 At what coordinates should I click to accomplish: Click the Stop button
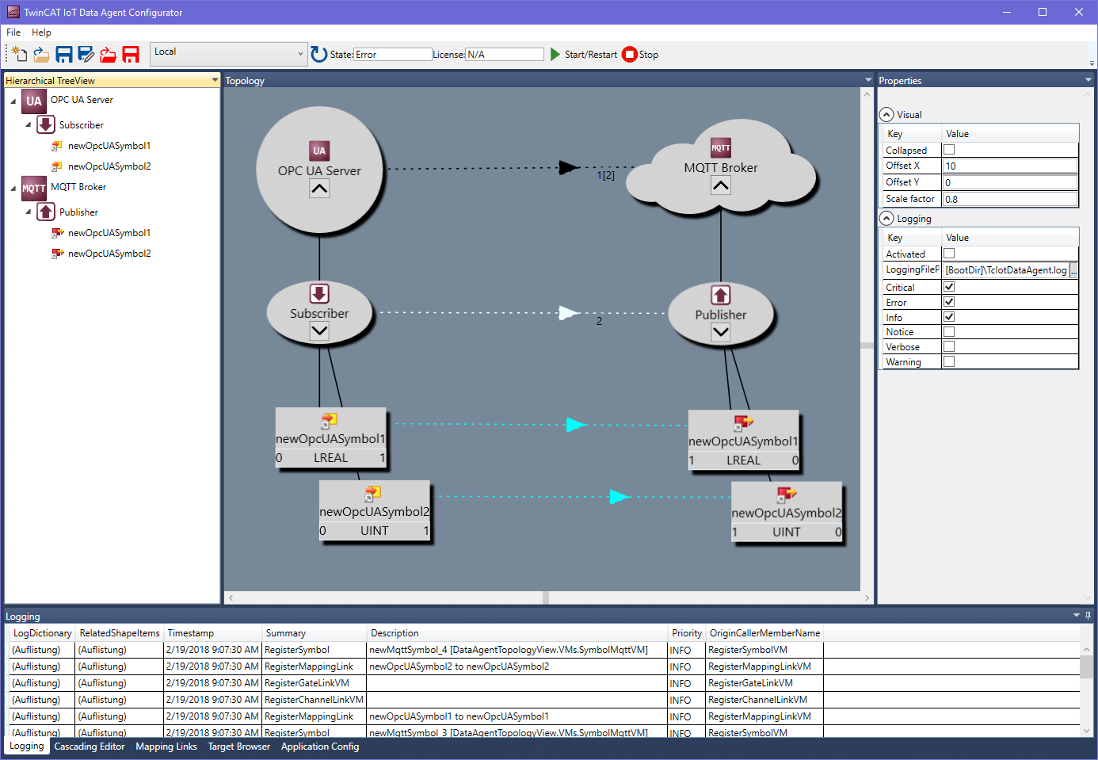640,55
